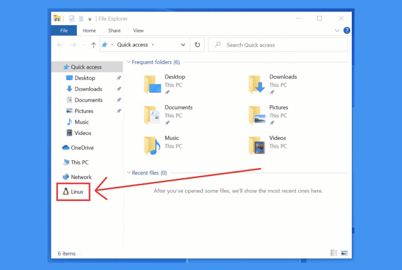Click Quick access text in address bar
Image resolution: width=402 pixels, height=270 pixels.
coord(132,45)
